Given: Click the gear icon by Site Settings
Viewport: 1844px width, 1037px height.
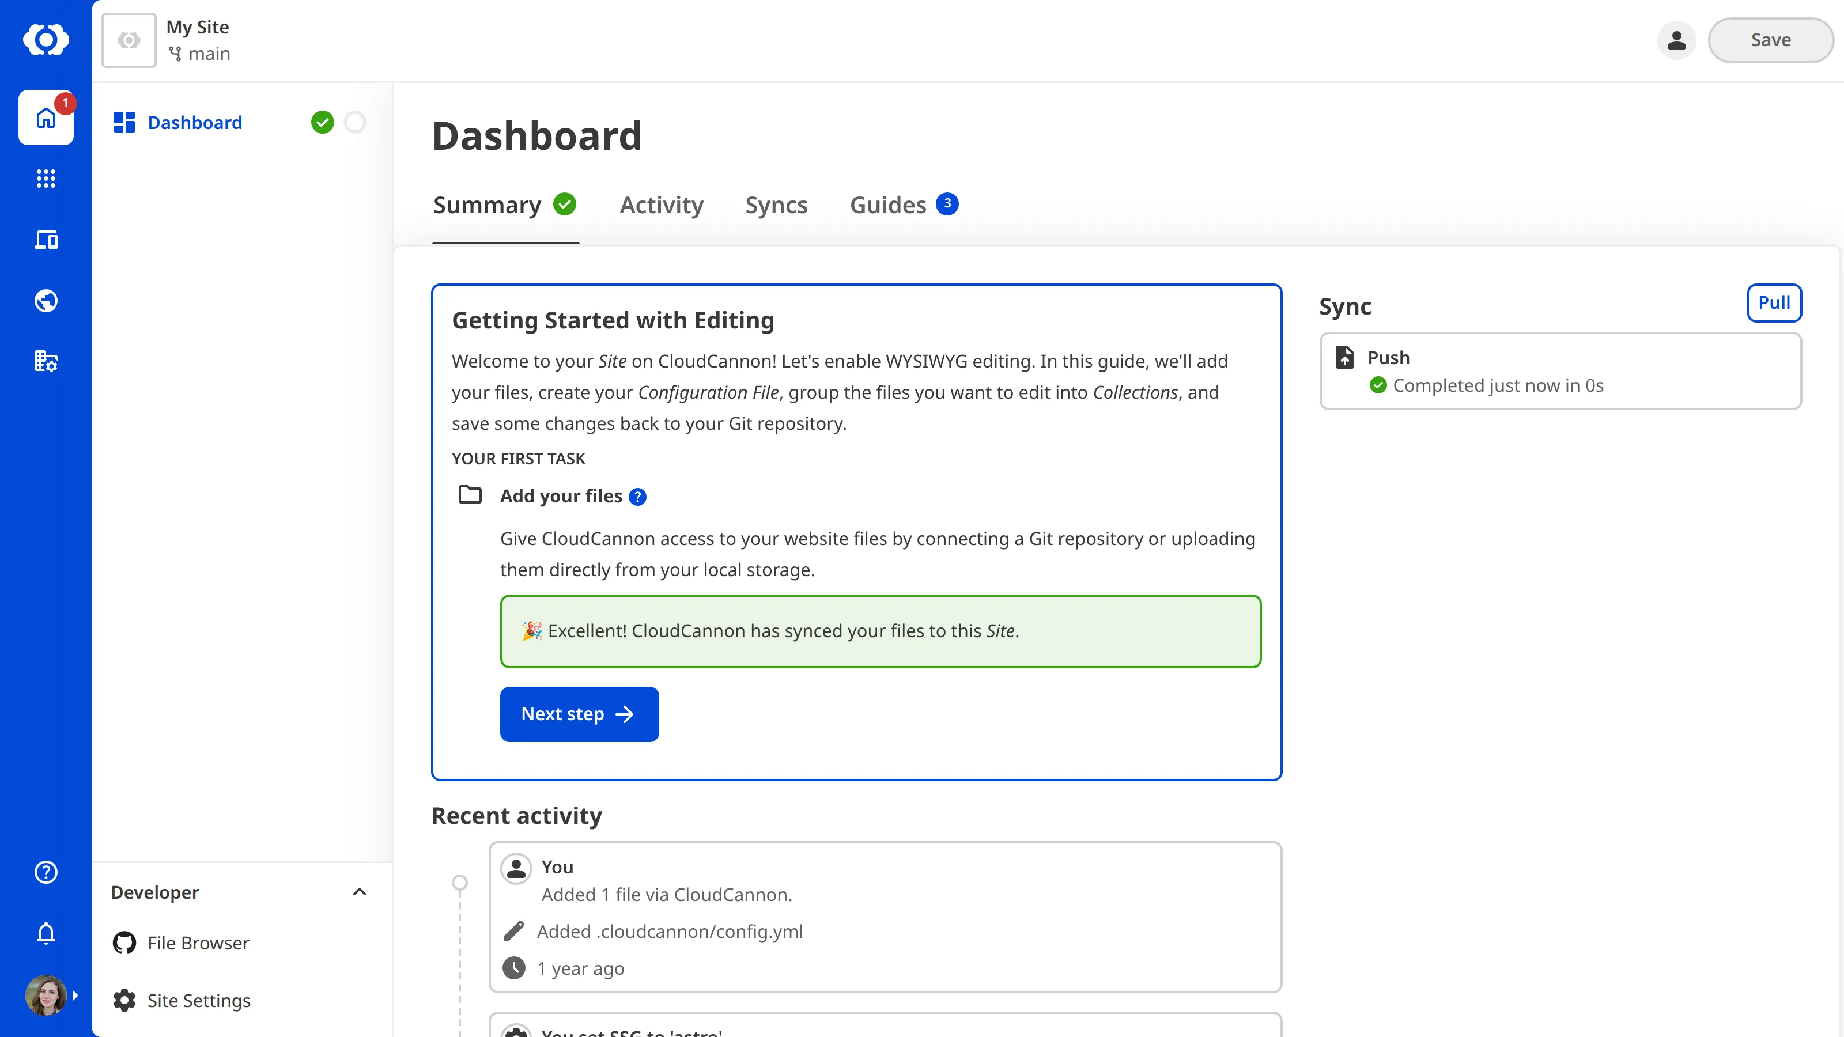Looking at the screenshot, I should (124, 1001).
